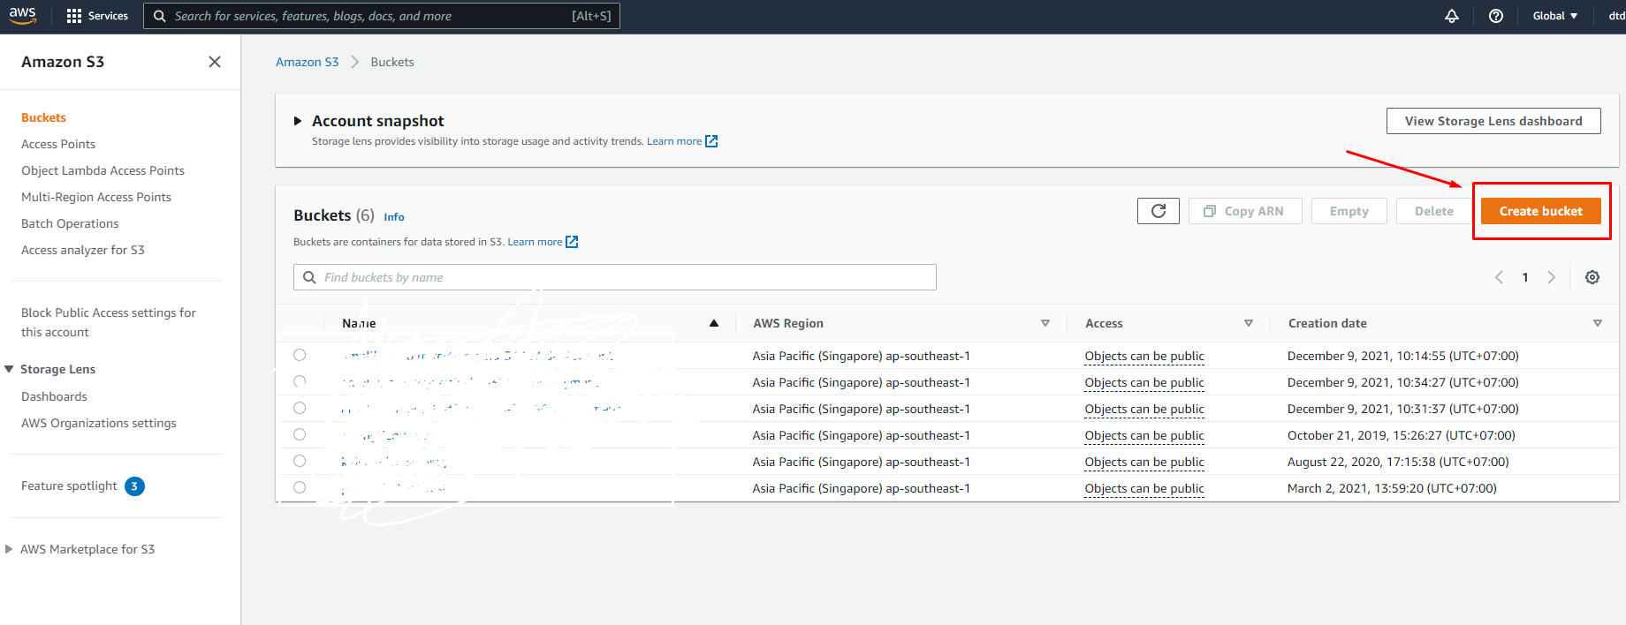1626x625 pixels.
Task: Expand the Account snapshot section
Action: pos(298,121)
